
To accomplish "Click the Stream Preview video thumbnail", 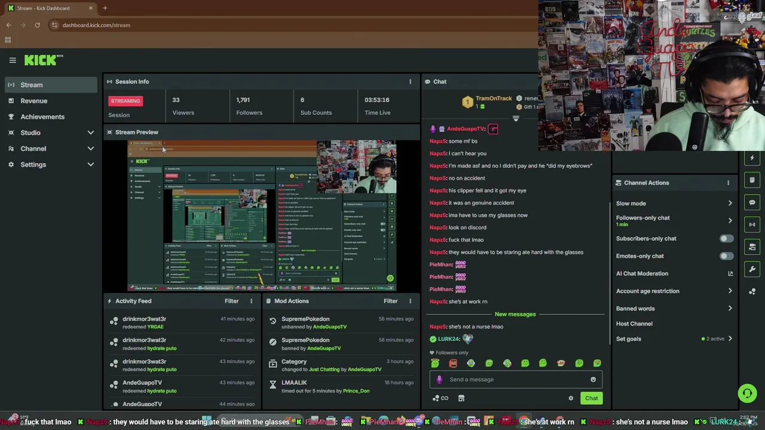I will [x=262, y=216].
